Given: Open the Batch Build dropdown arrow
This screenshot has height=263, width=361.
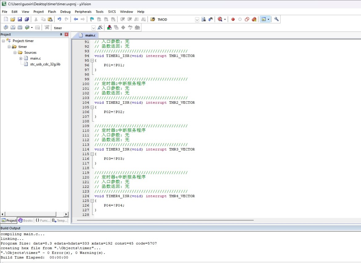Looking at the screenshot, I should click(x=32, y=28).
